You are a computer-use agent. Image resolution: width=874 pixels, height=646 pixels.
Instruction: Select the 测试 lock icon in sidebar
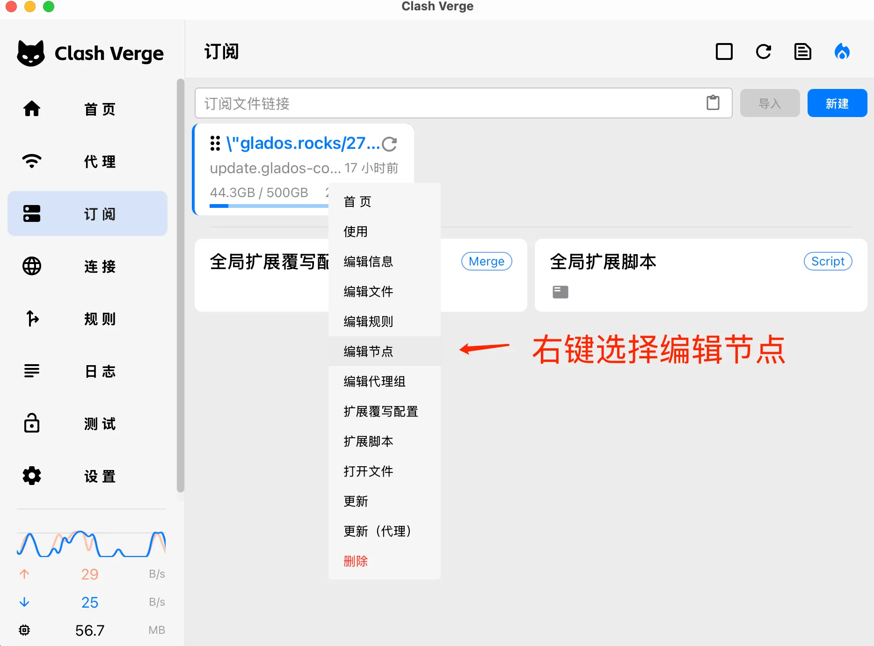[x=31, y=424]
